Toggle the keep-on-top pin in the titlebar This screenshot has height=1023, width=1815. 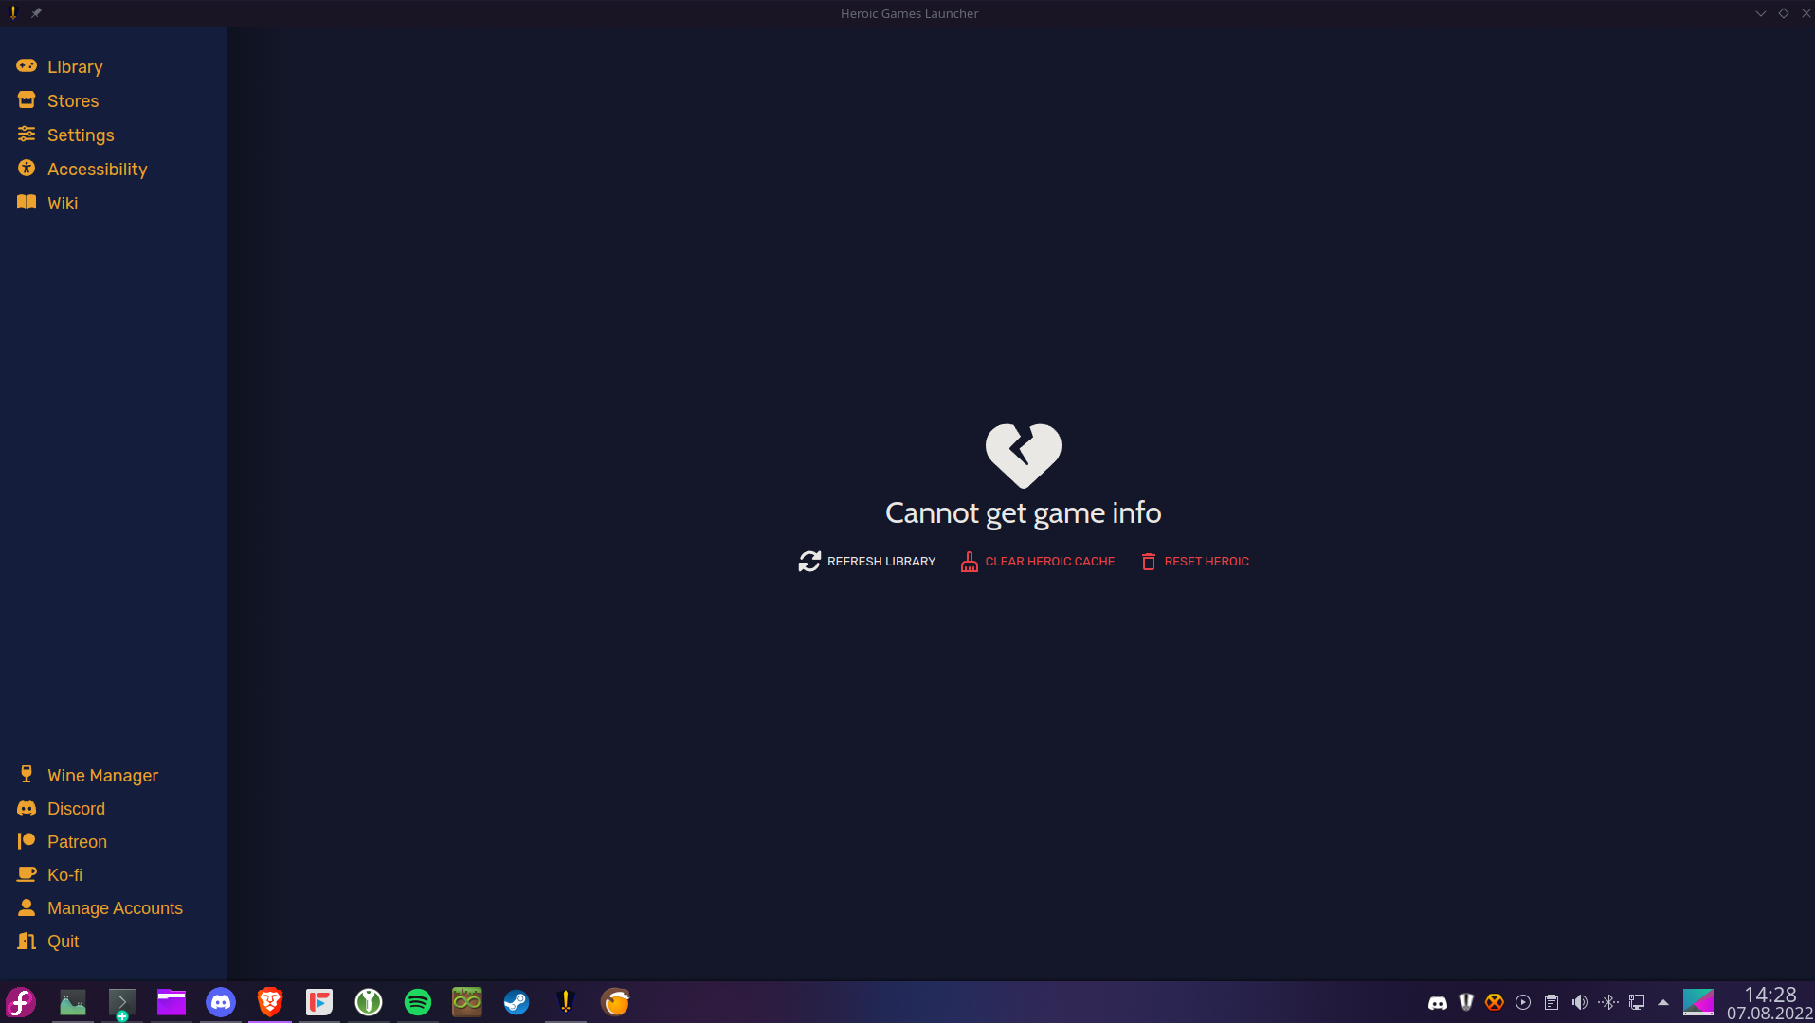coord(36,12)
